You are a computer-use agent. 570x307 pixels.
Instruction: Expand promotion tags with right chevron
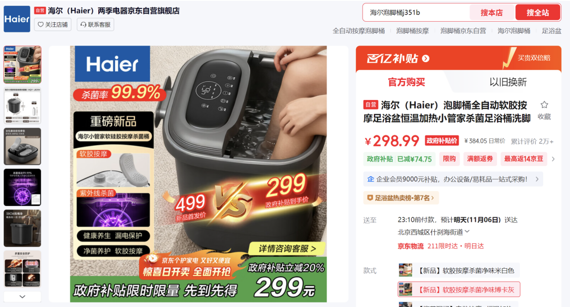[553, 159]
